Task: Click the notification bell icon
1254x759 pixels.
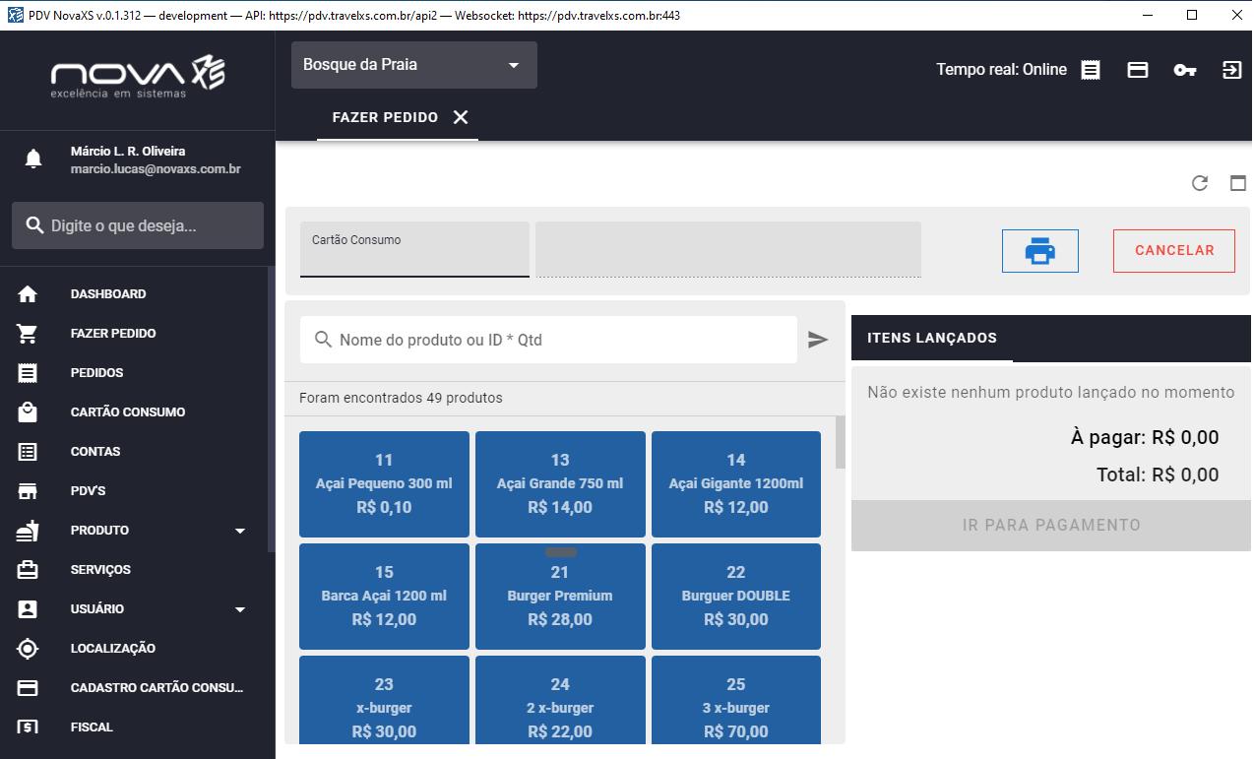Action: 33,159
